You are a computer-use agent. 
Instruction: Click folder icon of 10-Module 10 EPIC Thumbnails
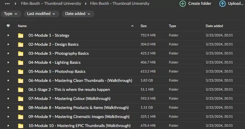coord(21,126)
